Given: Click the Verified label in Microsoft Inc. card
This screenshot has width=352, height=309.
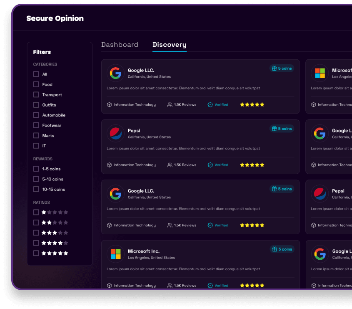Looking at the screenshot, I should pyautogui.click(x=221, y=286).
